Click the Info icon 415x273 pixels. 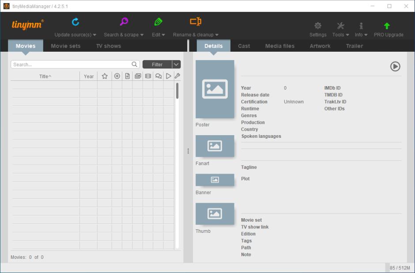click(x=361, y=26)
